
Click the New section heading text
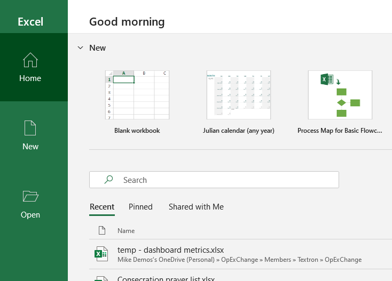click(98, 48)
